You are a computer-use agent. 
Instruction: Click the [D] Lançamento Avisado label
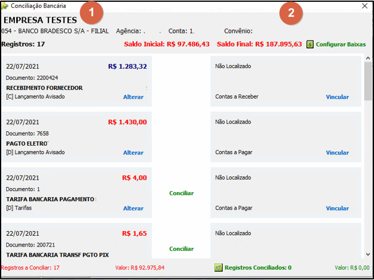click(x=35, y=152)
